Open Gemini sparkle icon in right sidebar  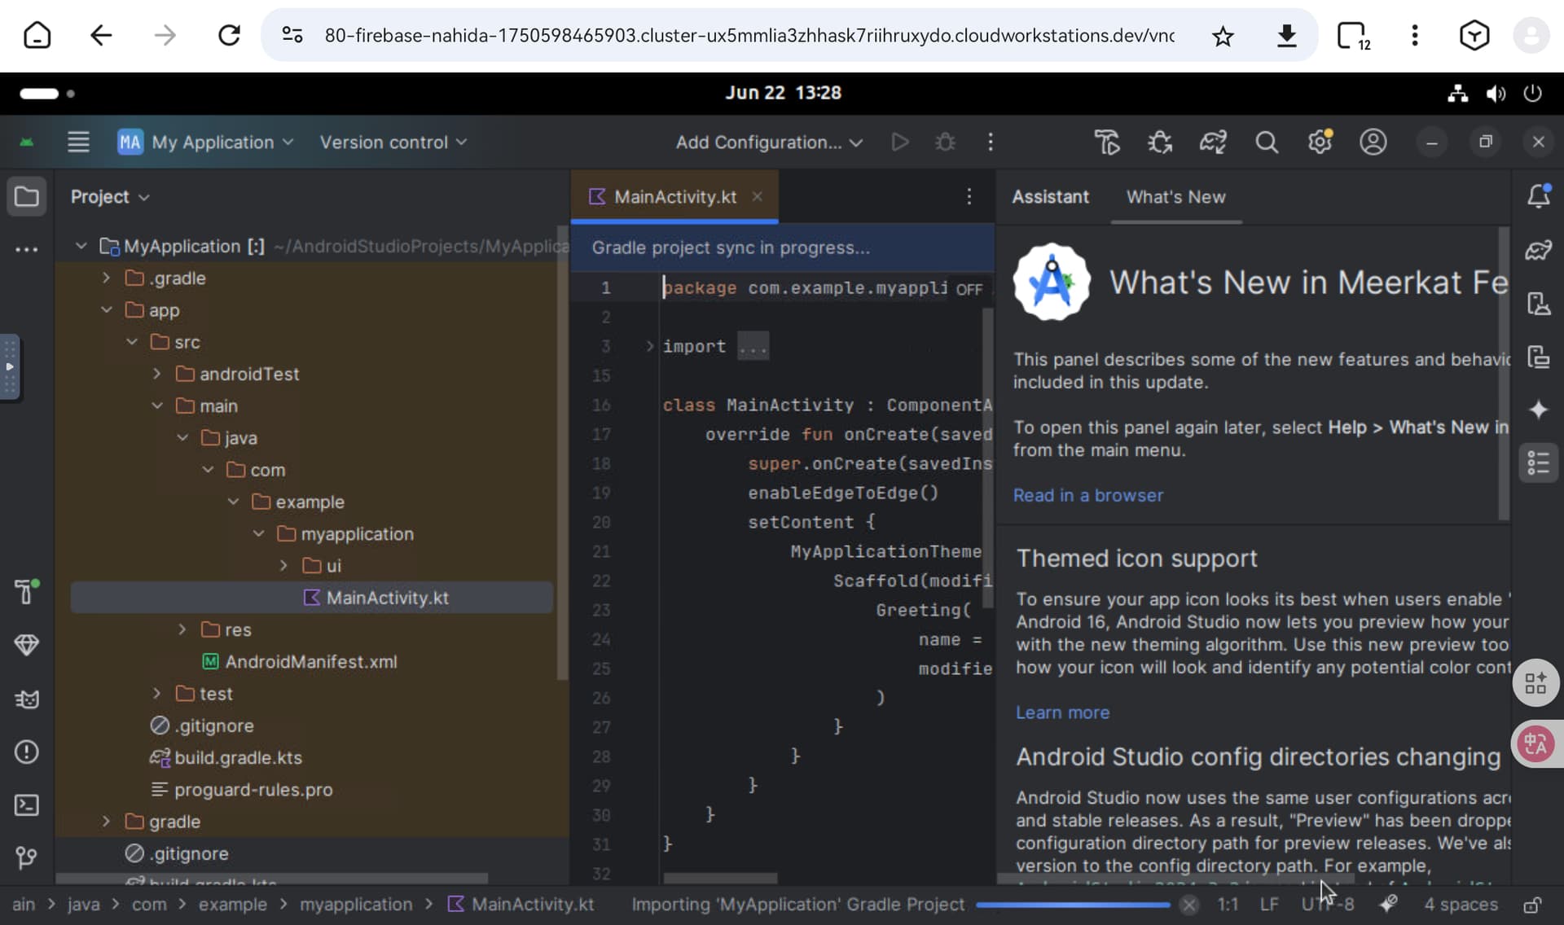[1538, 410]
